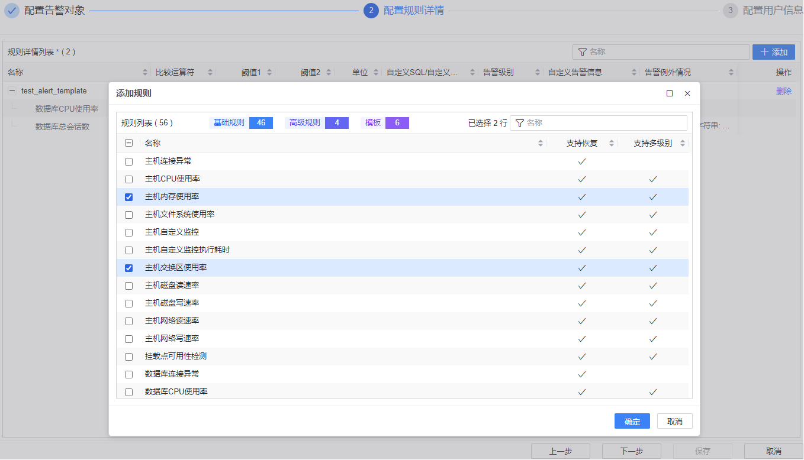Select 数据库总会话数 row in background tree
The width and height of the screenshot is (804, 460).
(63, 127)
